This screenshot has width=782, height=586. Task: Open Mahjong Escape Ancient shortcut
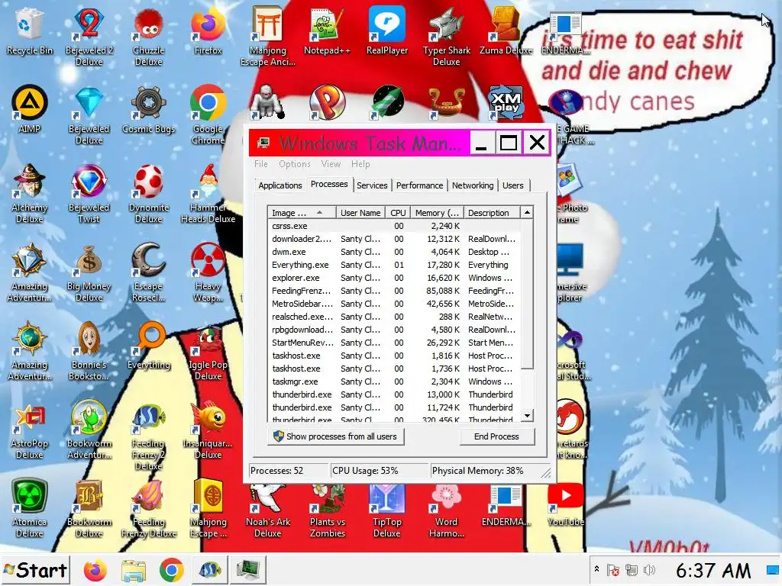pos(268,36)
